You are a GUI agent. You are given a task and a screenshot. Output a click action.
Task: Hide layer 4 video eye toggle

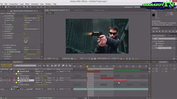pos(1,89)
